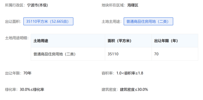The height and width of the screenshot is (100, 203).
Task: Click the 35110平方米（52.665亩）area box
Action: pyautogui.click(x=48, y=21)
